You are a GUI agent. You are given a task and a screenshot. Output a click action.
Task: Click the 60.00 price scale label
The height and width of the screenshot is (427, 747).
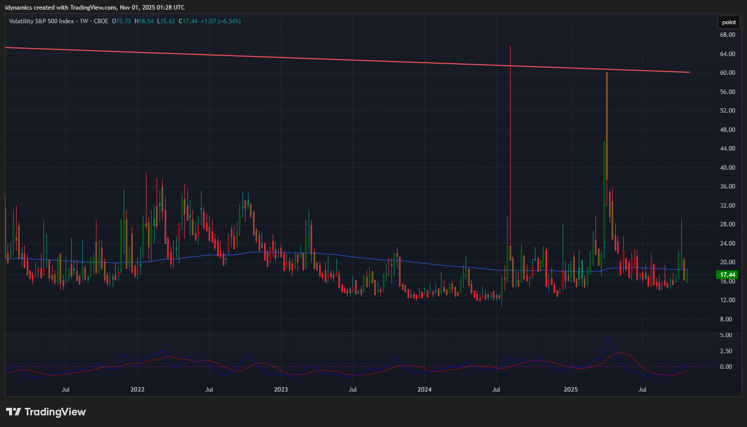(x=727, y=73)
